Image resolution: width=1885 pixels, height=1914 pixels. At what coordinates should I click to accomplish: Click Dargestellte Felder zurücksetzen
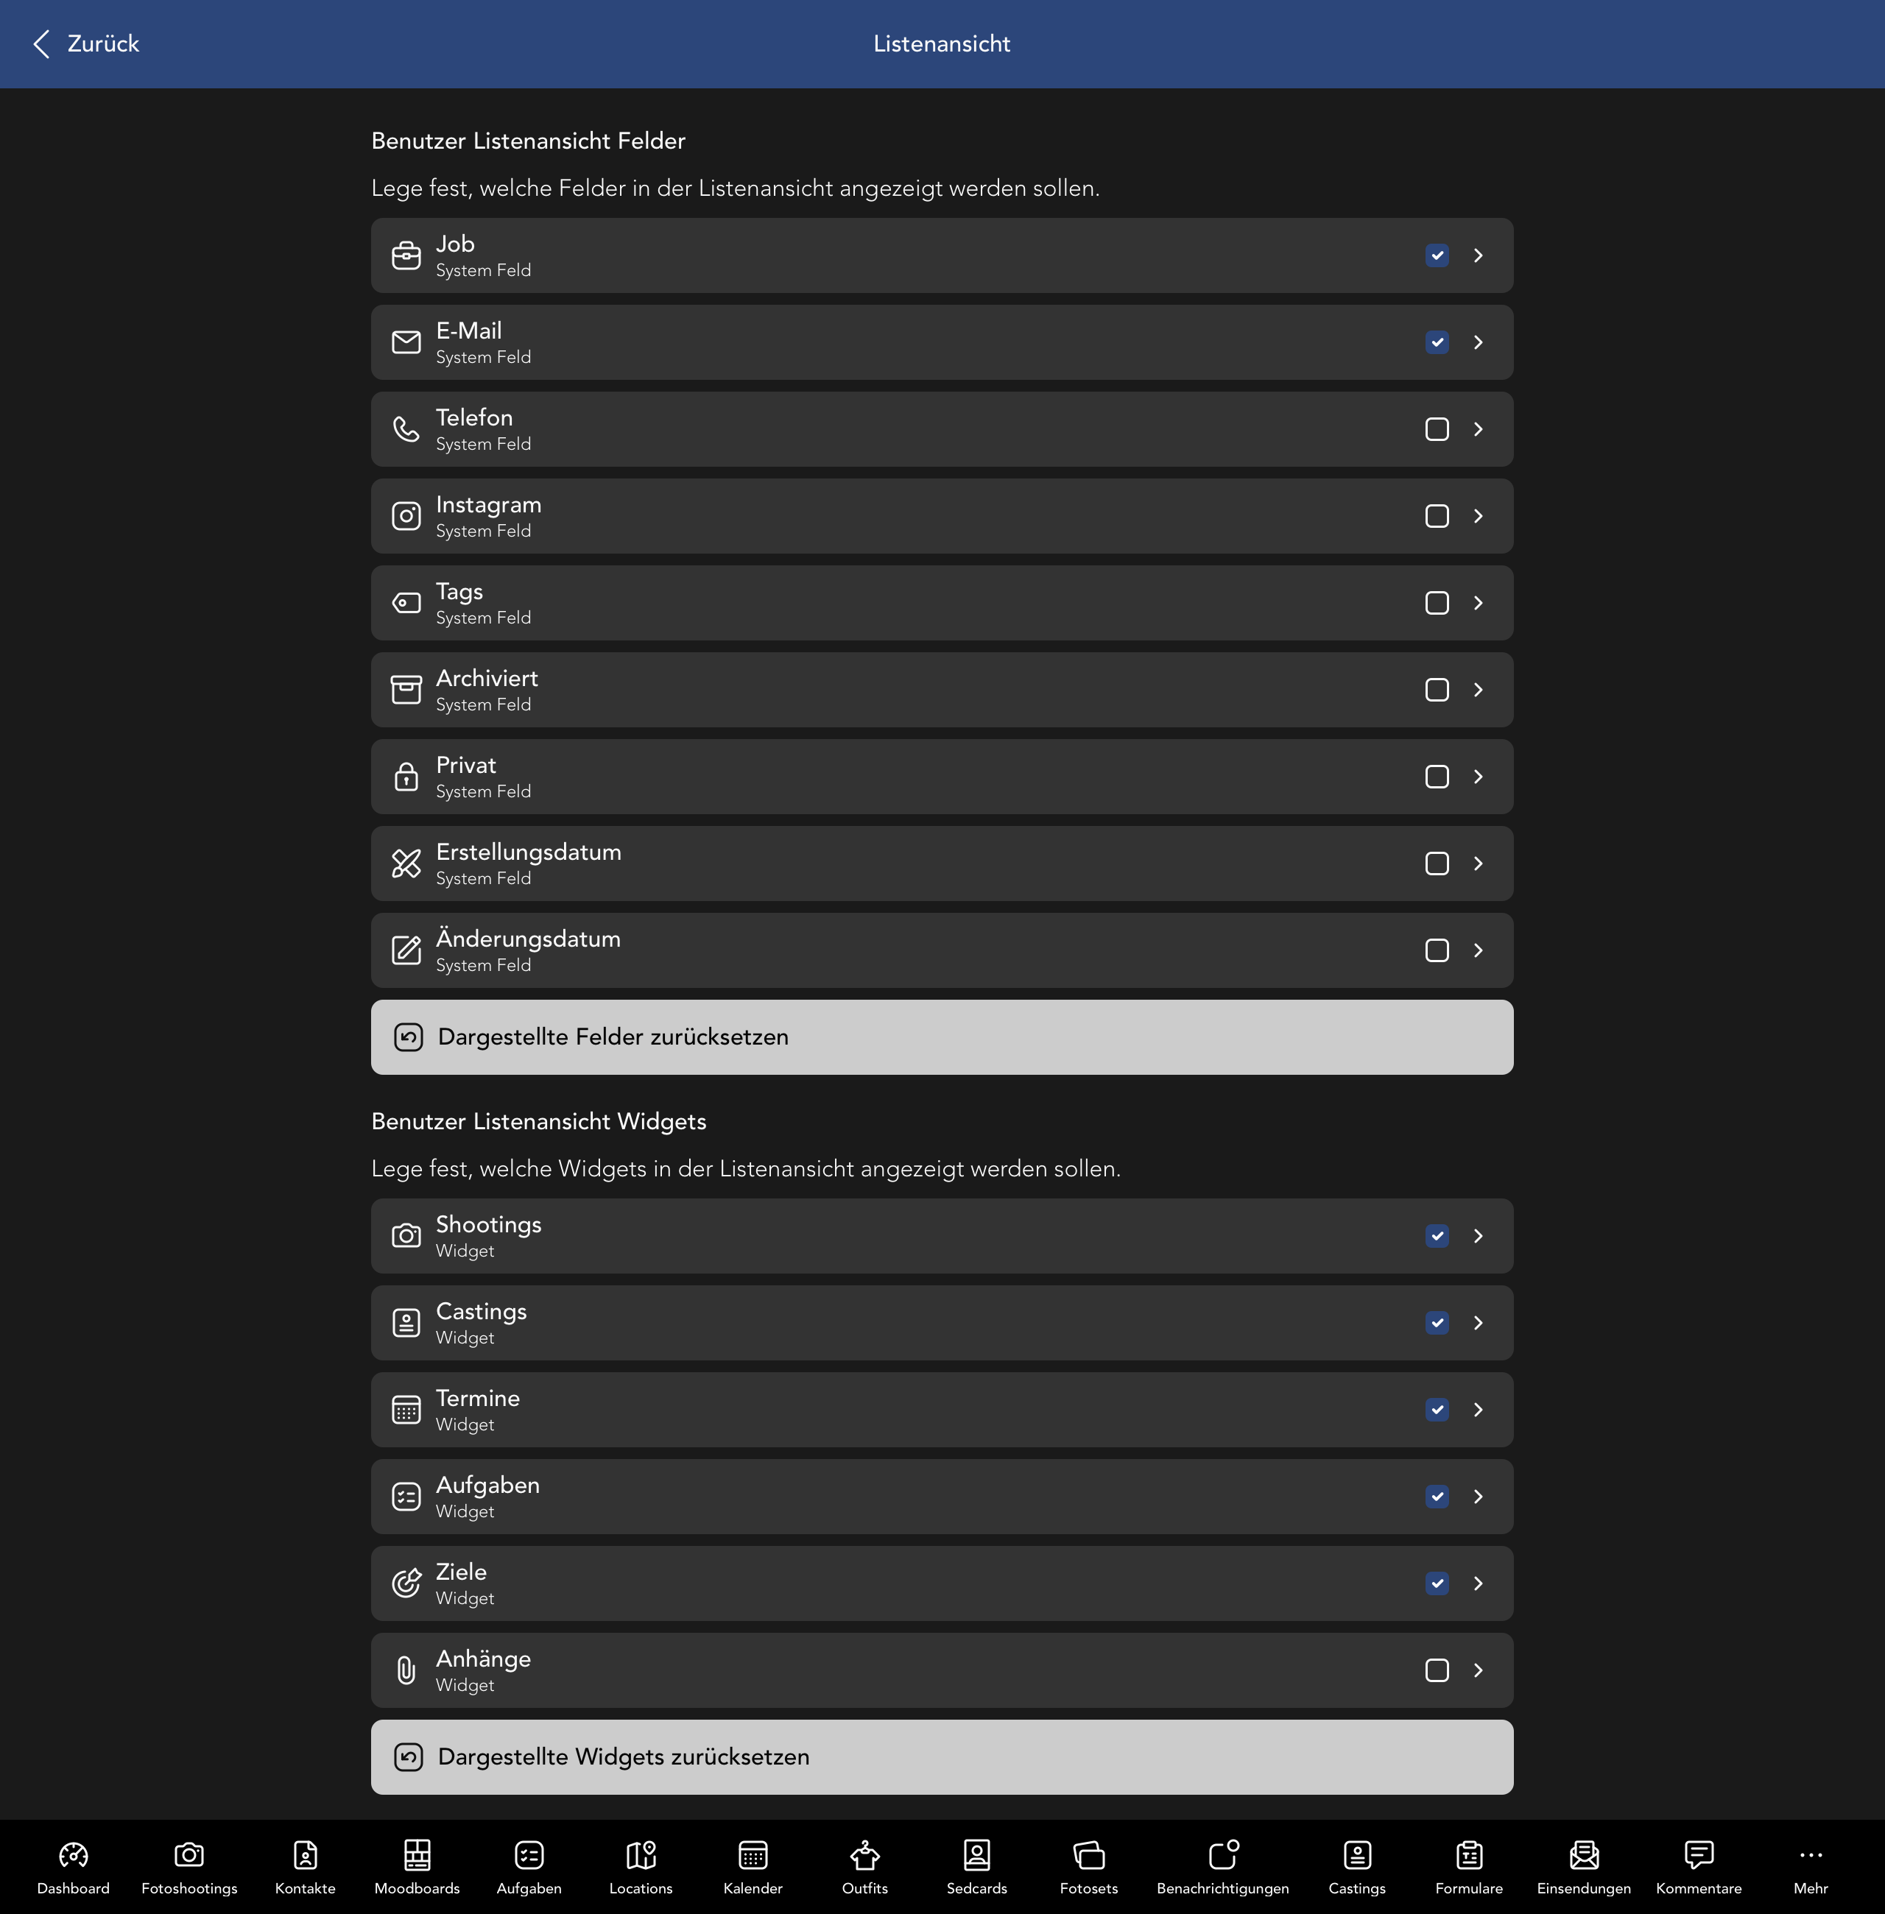point(942,1037)
